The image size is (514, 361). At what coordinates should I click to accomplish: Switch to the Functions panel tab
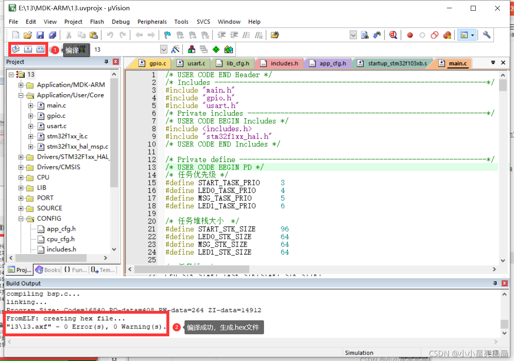(75, 270)
